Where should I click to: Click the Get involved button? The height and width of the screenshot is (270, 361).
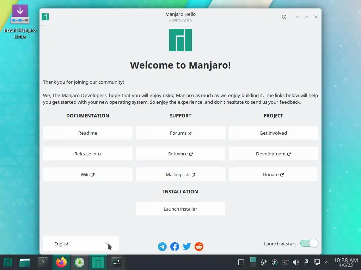coord(273,133)
